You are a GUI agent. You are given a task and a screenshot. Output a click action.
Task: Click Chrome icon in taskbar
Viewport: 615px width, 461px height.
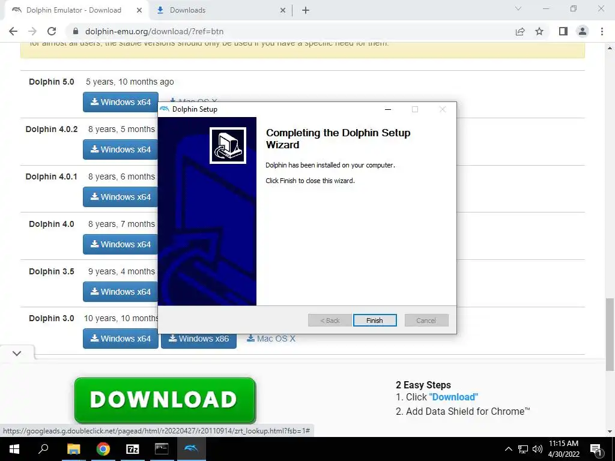[x=103, y=449]
